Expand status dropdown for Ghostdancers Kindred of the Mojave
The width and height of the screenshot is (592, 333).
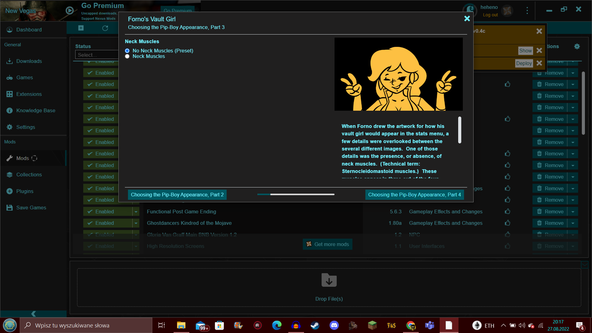coord(136,223)
